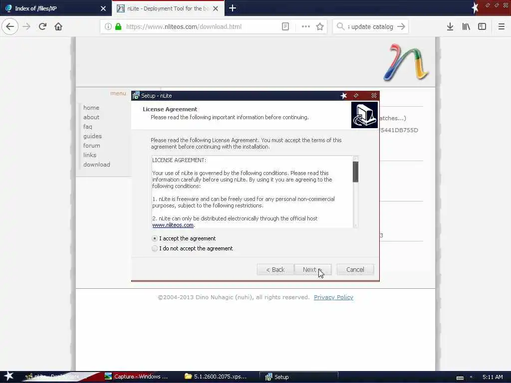Click the keyboard icon in system tray
The width and height of the screenshot is (511, 383).
(x=460, y=378)
